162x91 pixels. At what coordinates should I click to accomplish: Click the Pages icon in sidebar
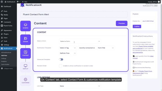[x=2, y=18]
